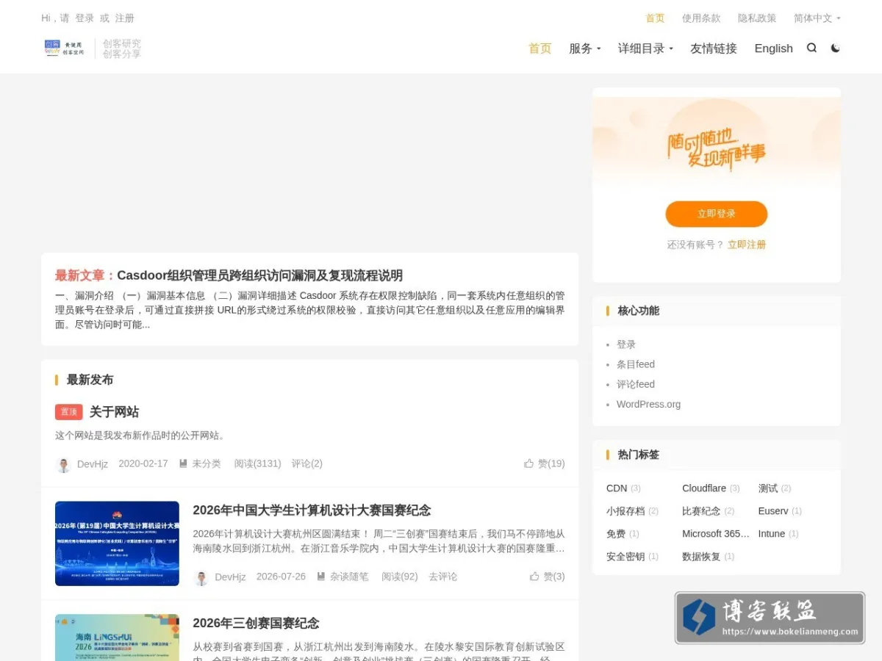Click 阅读(3131) on 关于网站 post
This screenshot has width=882, height=661.
coord(258,463)
